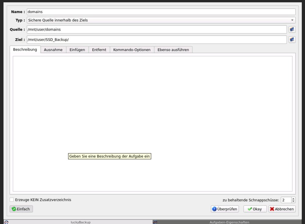
Task: Open the Typ dropdown
Action: click(x=161, y=20)
